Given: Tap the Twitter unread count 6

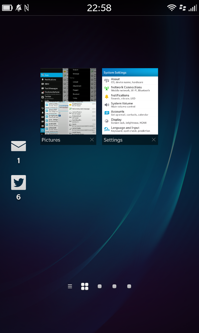Looking at the screenshot, I should click(x=18, y=197).
